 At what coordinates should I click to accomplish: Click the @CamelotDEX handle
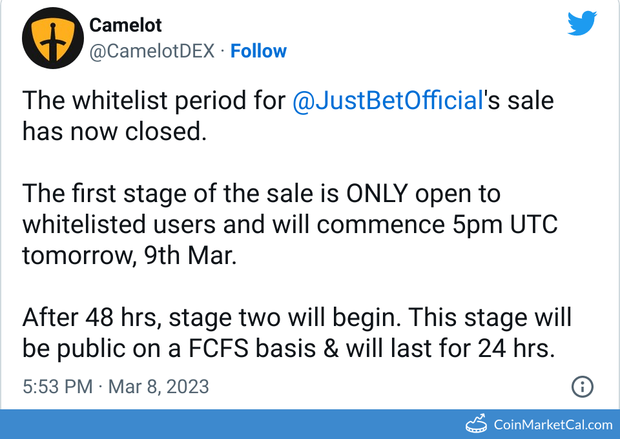tap(152, 51)
